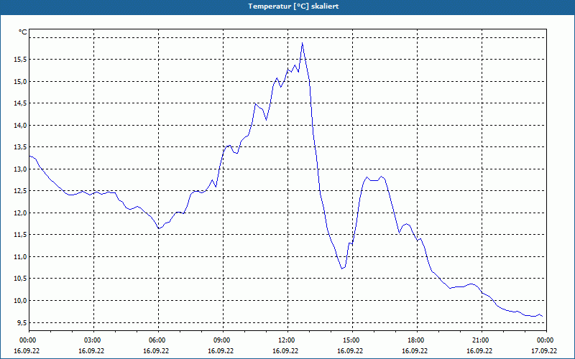Click the '17.09.22' date label

pos(544,351)
